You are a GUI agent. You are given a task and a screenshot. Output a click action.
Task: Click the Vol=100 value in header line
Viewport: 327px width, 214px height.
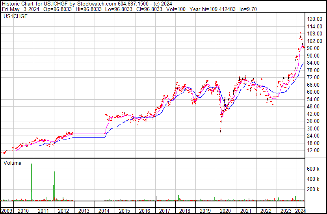176,8
